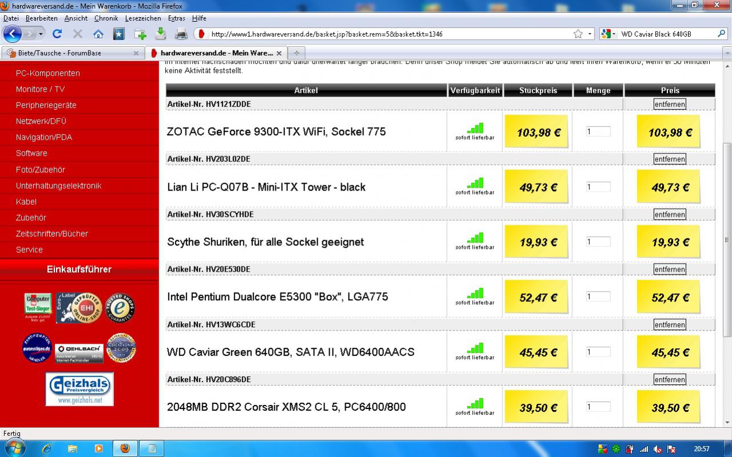Click the muted volume tray icon
Screen dimensions: 732x457
click(x=658, y=449)
